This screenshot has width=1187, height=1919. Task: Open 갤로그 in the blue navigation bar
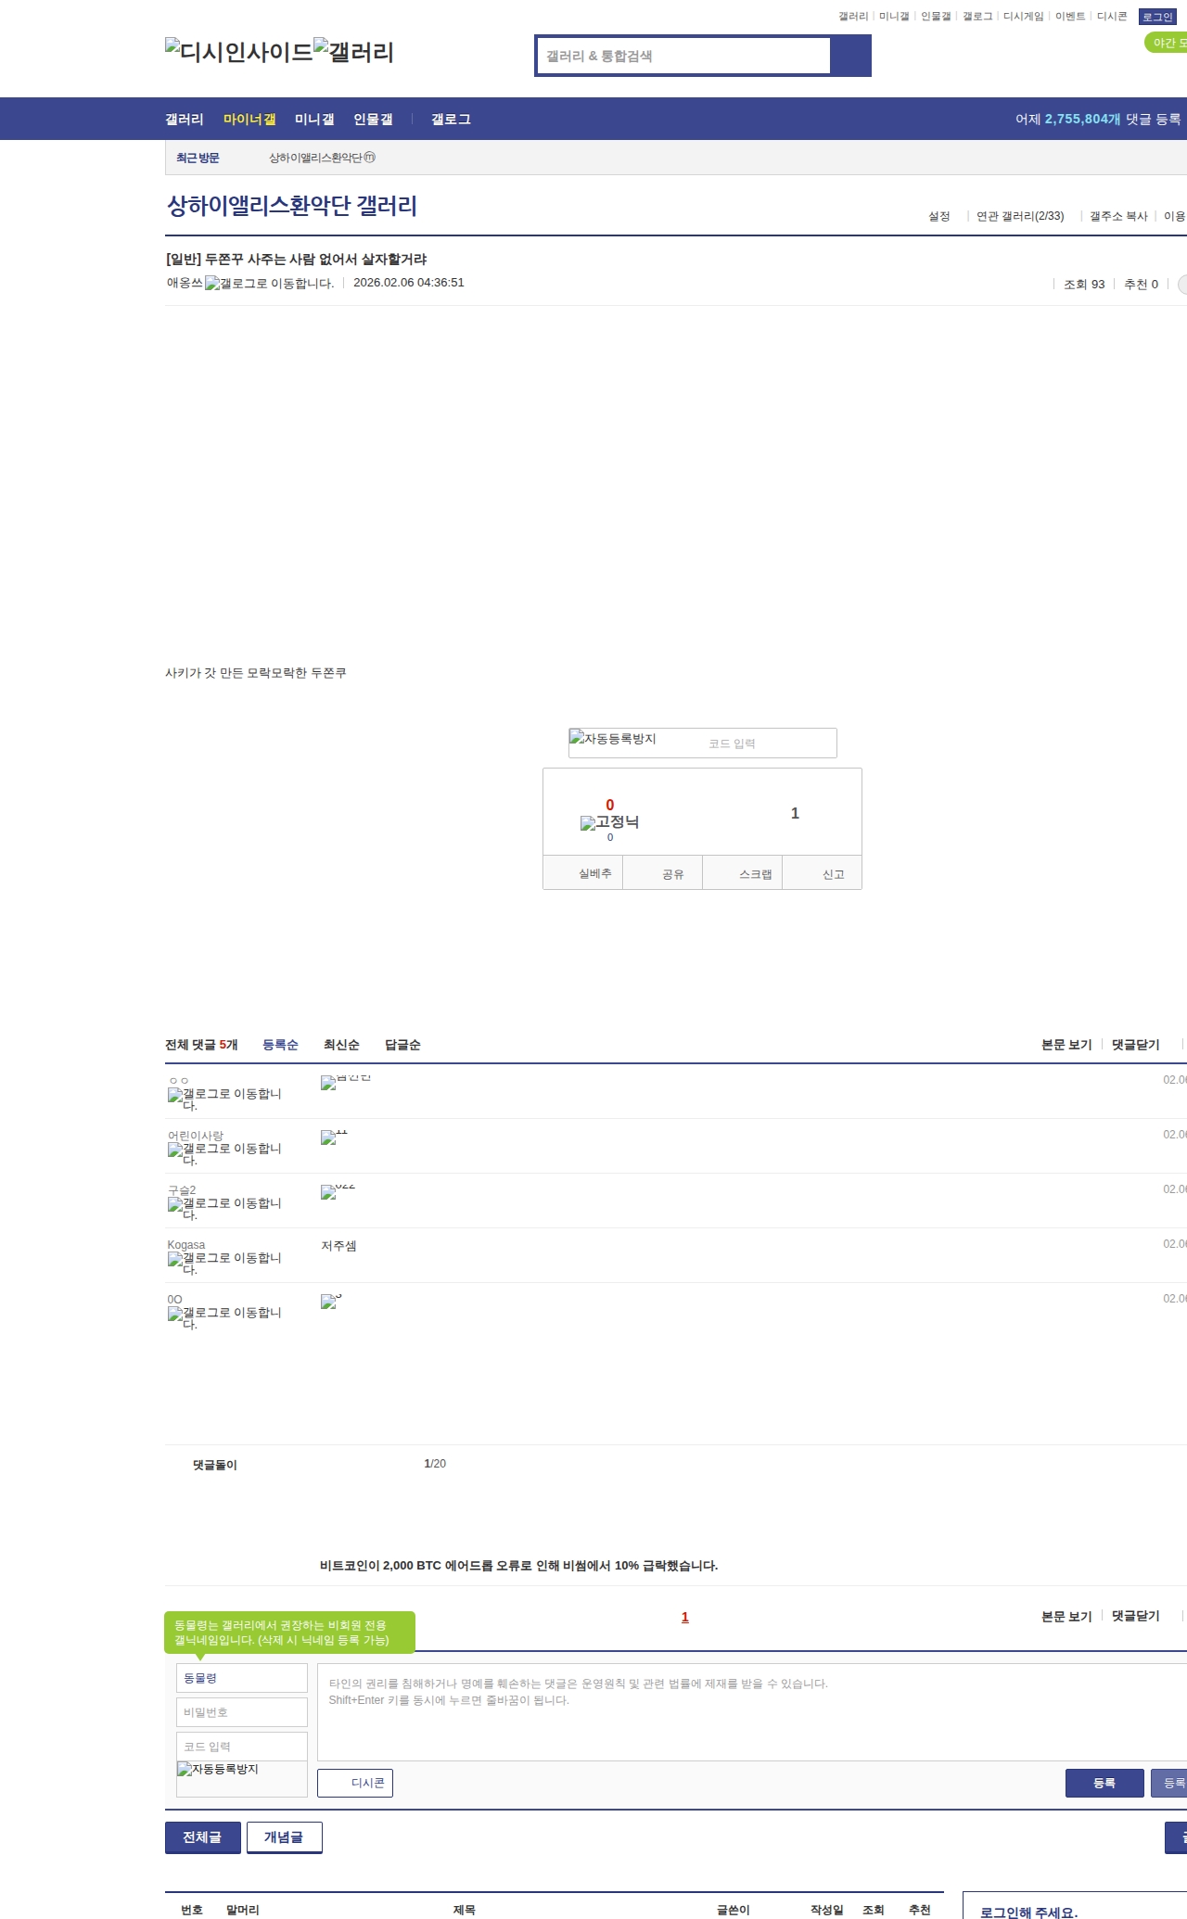pos(451,119)
